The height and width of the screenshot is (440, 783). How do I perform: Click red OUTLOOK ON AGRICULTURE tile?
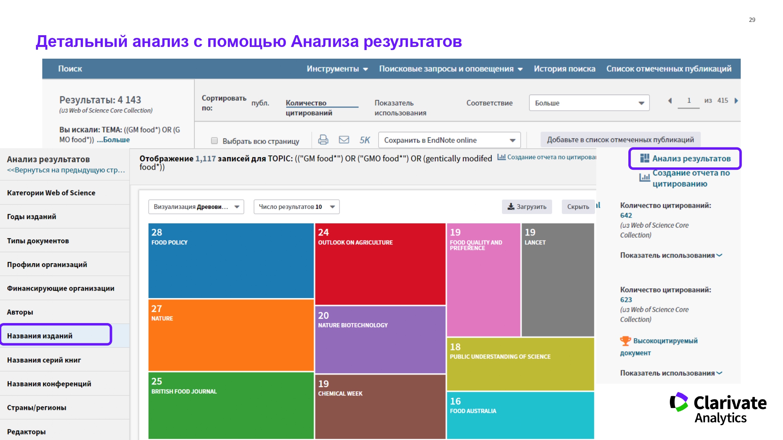[380, 264]
